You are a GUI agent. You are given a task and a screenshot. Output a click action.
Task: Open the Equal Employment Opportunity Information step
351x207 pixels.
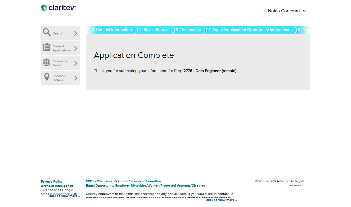249,30
